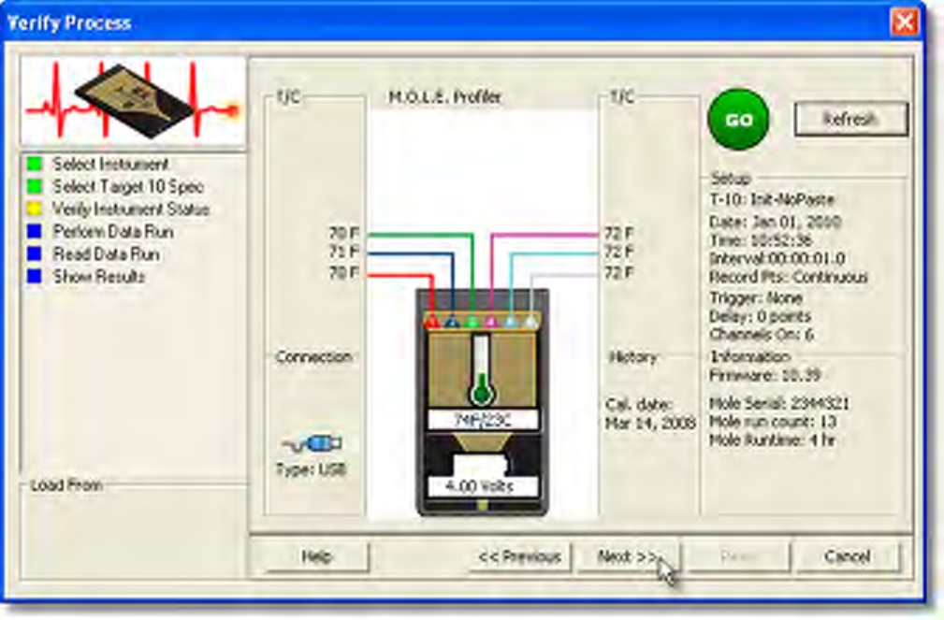Click the cyan channel 5 connector

coord(511,322)
